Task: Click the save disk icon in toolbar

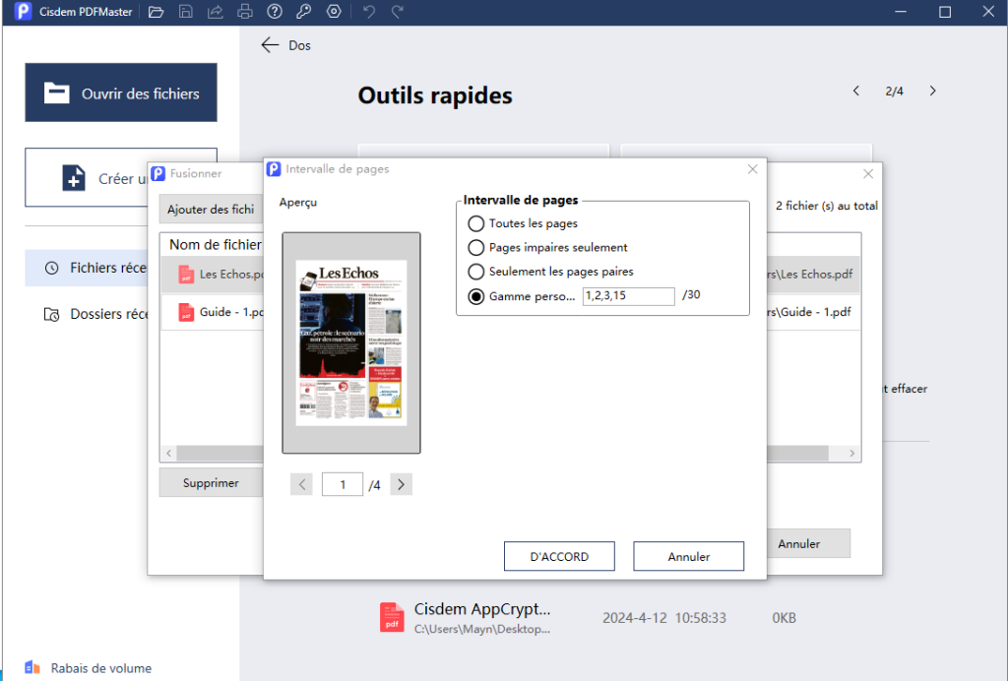Action: (x=186, y=12)
